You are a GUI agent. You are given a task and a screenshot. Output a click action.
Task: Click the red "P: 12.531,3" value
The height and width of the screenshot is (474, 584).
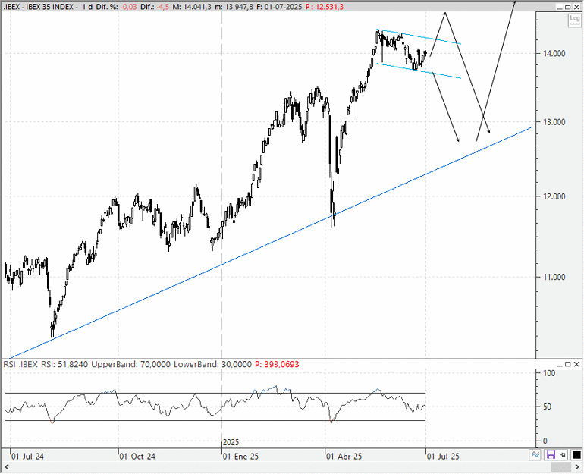pyautogui.click(x=325, y=7)
